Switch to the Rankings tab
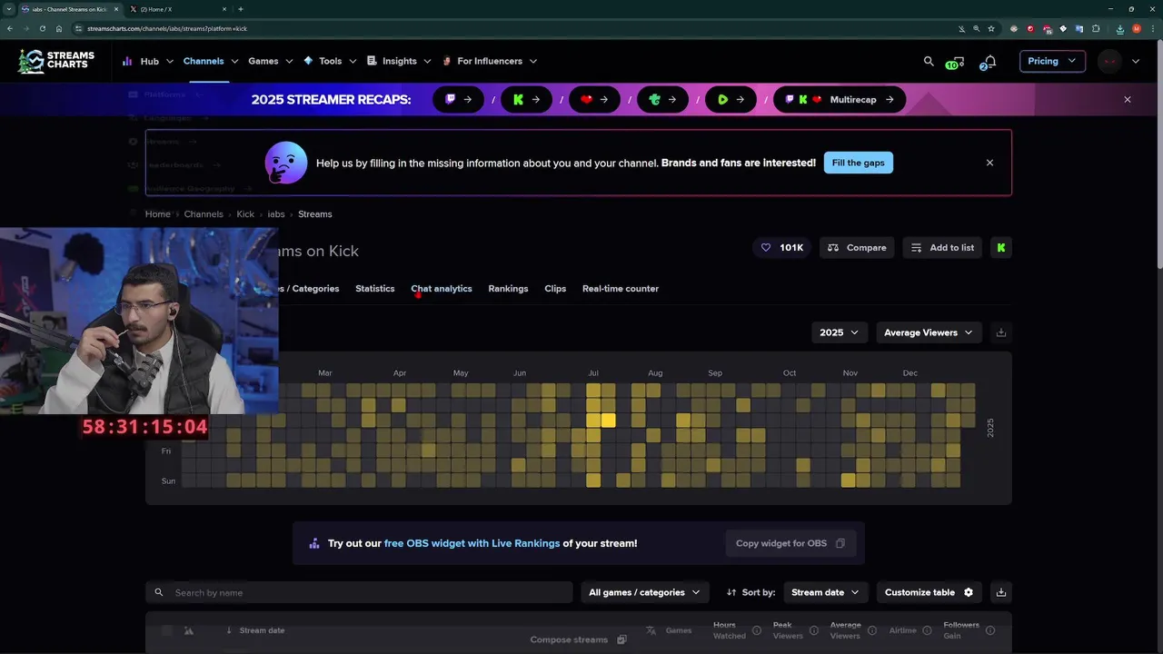Viewport: 1163px width, 654px height. tap(508, 289)
